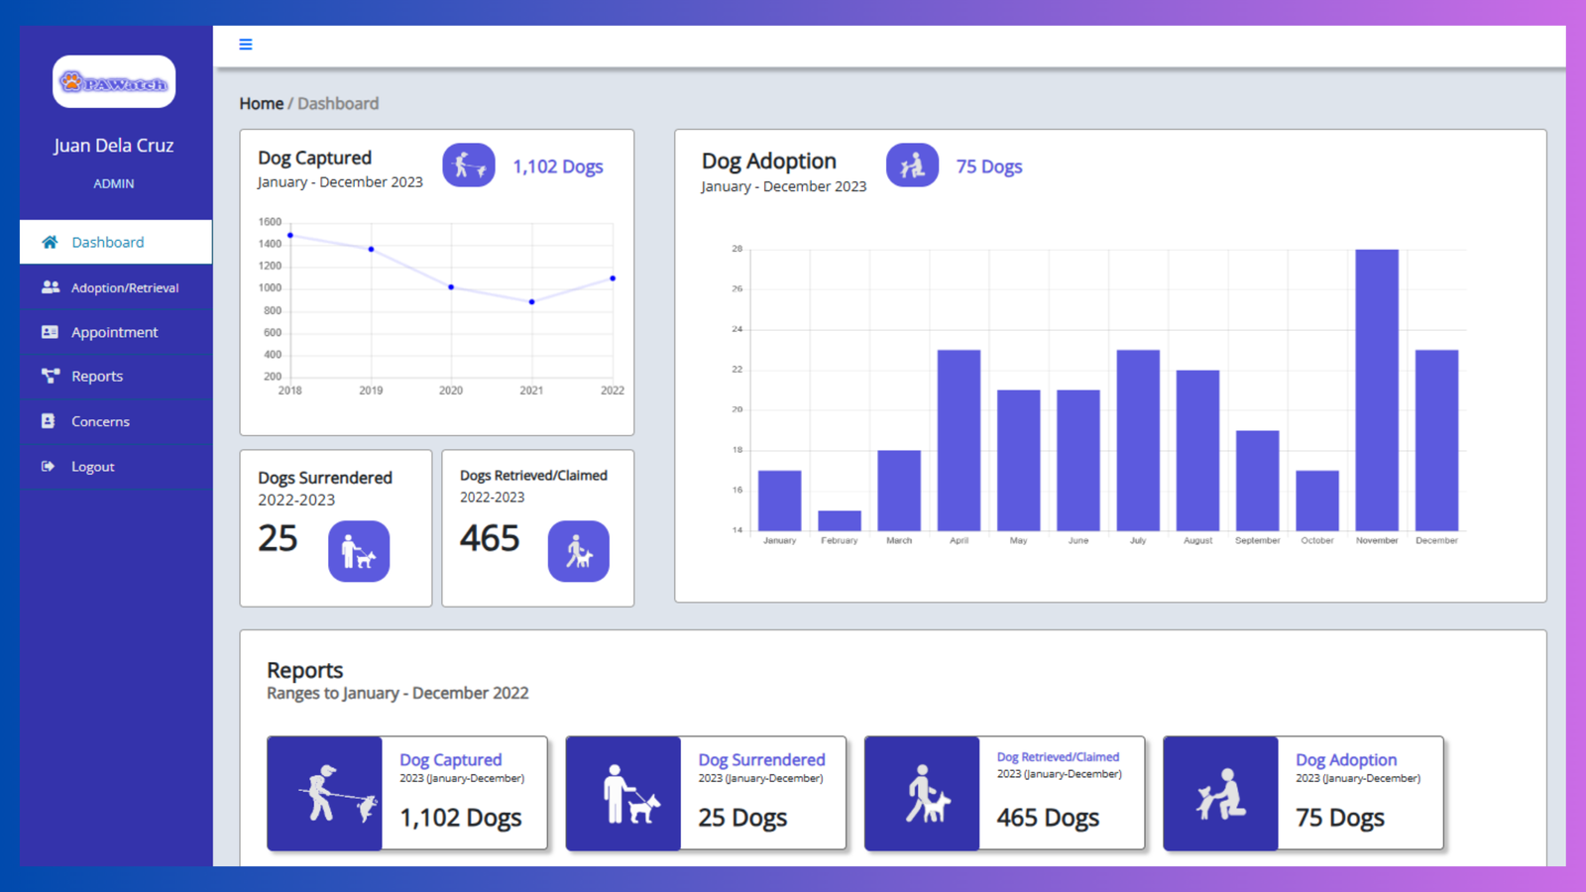Click the 2021 data point on line chart

click(x=532, y=301)
